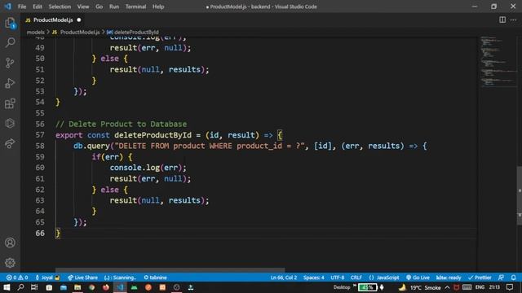The width and height of the screenshot is (522, 293).
Task: Change end of line sequence CRLF
Action: click(x=356, y=278)
